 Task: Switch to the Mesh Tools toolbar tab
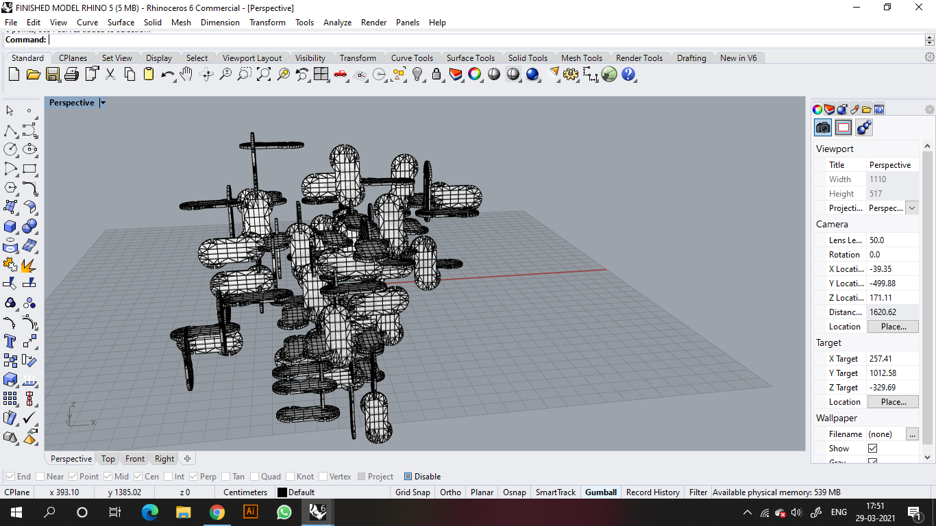tap(581, 58)
